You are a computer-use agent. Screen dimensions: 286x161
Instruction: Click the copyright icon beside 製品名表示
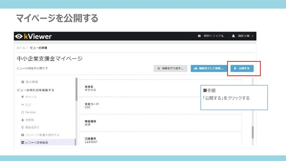tap(23, 127)
